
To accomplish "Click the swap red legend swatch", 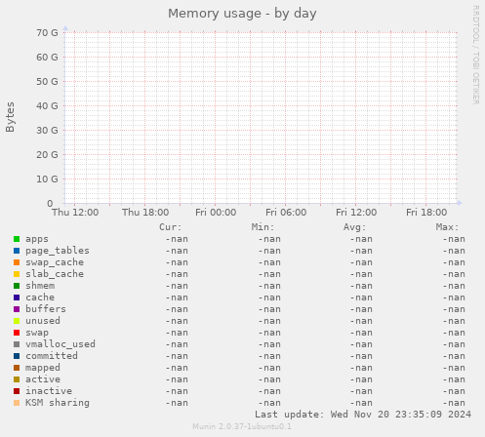I will click(17, 333).
